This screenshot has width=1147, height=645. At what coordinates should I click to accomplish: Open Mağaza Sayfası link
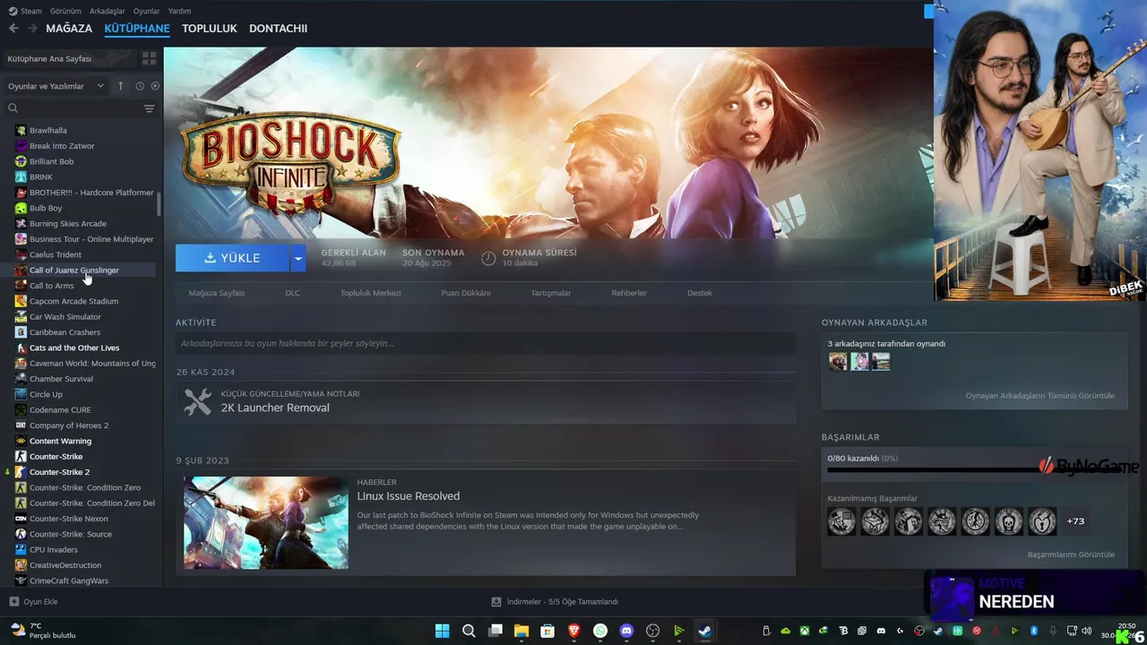tap(216, 293)
